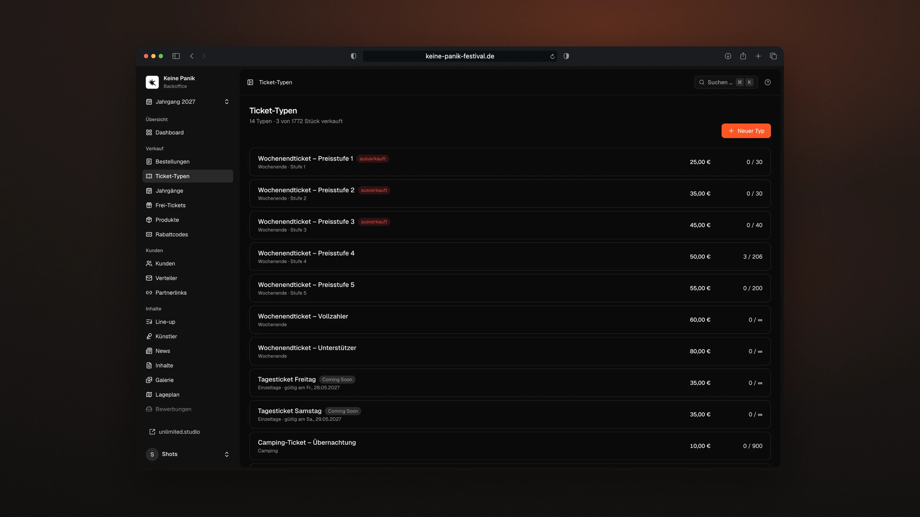The height and width of the screenshot is (517, 920).
Task: Select Ticket-Typen sidebar item
Action: tap(188, 176)
